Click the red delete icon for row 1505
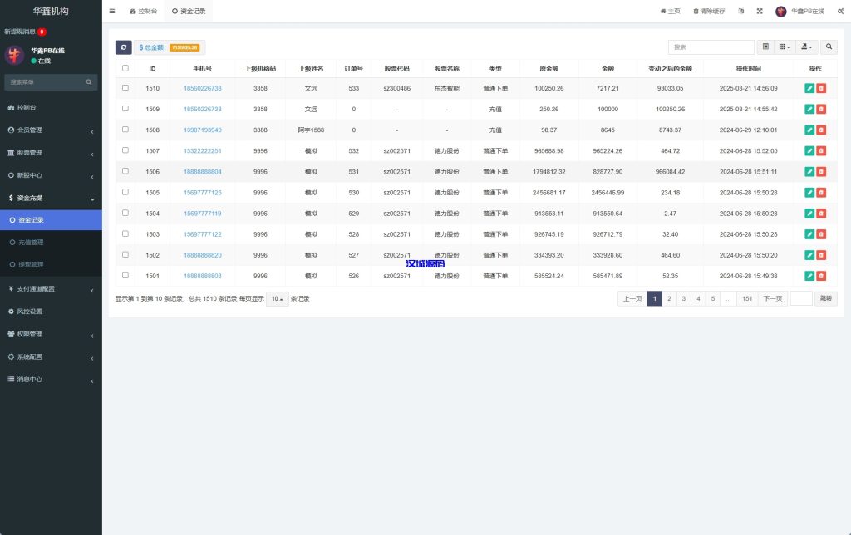Screen dimensions: 851x535 tap(821, 192)
